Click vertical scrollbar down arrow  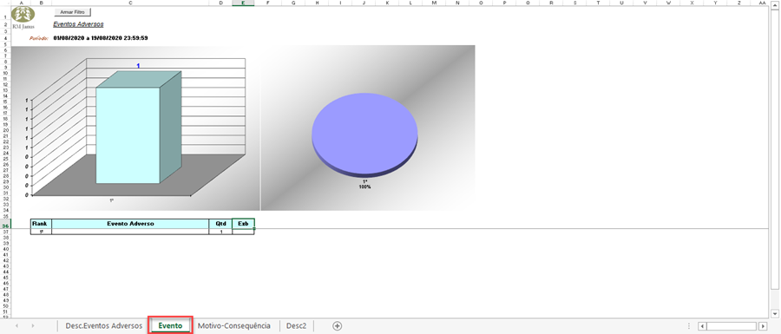point(775,313)
